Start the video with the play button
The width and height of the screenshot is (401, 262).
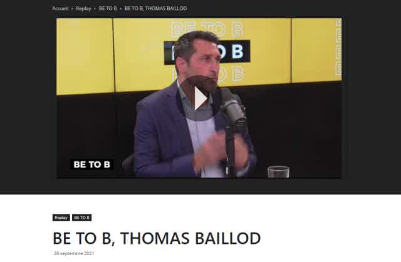(200, 98)
